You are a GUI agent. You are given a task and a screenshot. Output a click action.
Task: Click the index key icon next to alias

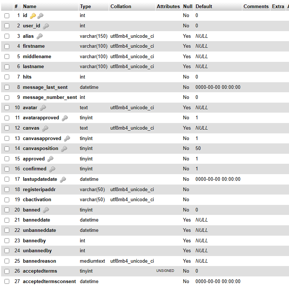[x=40, y=36]
